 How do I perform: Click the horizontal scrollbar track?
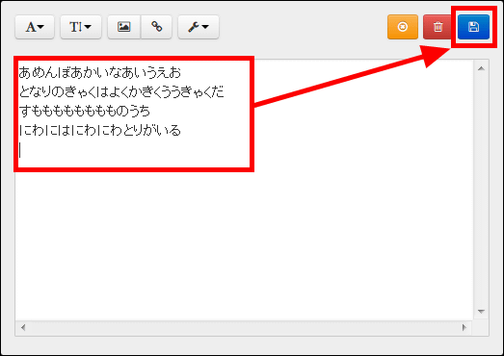coord(244,327)
